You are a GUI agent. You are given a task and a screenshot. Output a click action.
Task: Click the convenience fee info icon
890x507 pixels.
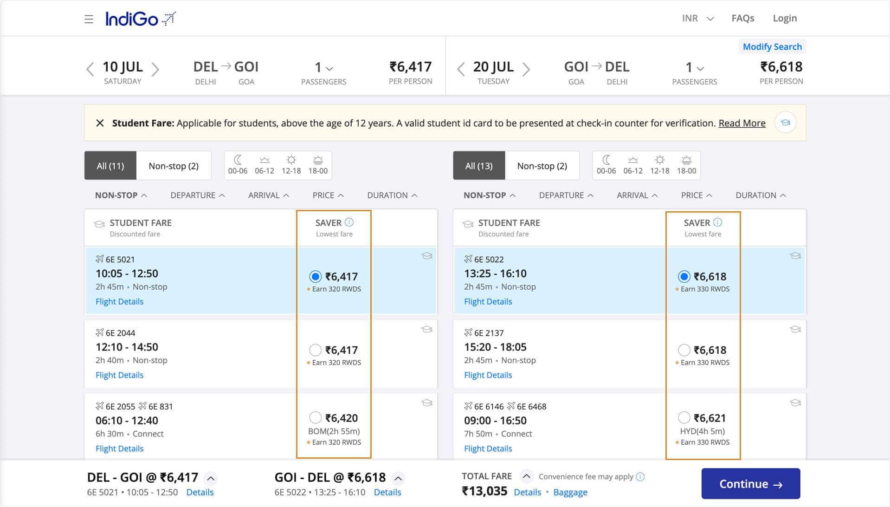click(641, 476)
